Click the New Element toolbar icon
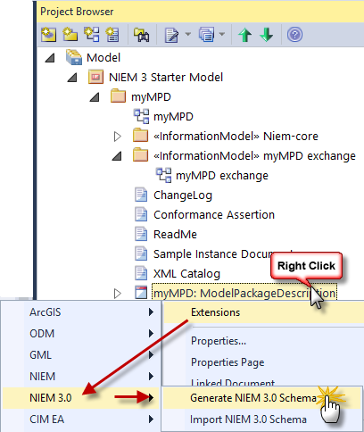The height and width of the screenshot is (432, 364). click(x=113, y=34)
